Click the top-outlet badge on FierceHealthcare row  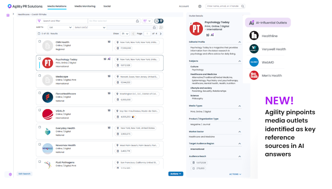pos(109,93)
